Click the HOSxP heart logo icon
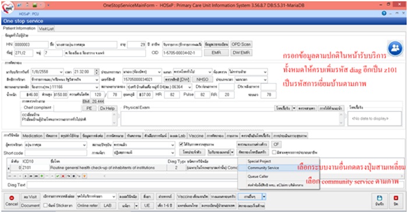 8,8
